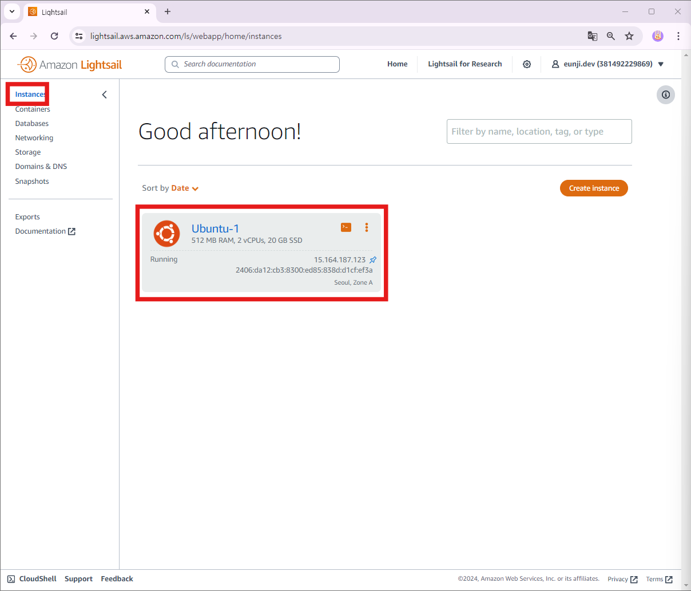Click the static IP pin icon
691x591 pixels.
pyautogui.click(x=373, y=260)
